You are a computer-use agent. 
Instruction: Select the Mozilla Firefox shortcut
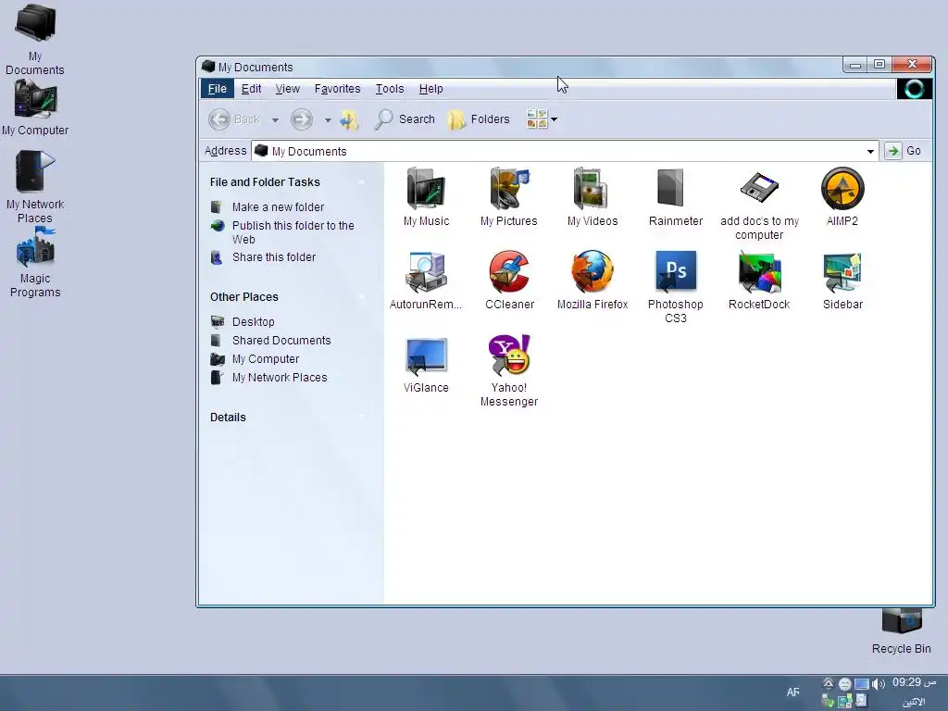[592, 272]
